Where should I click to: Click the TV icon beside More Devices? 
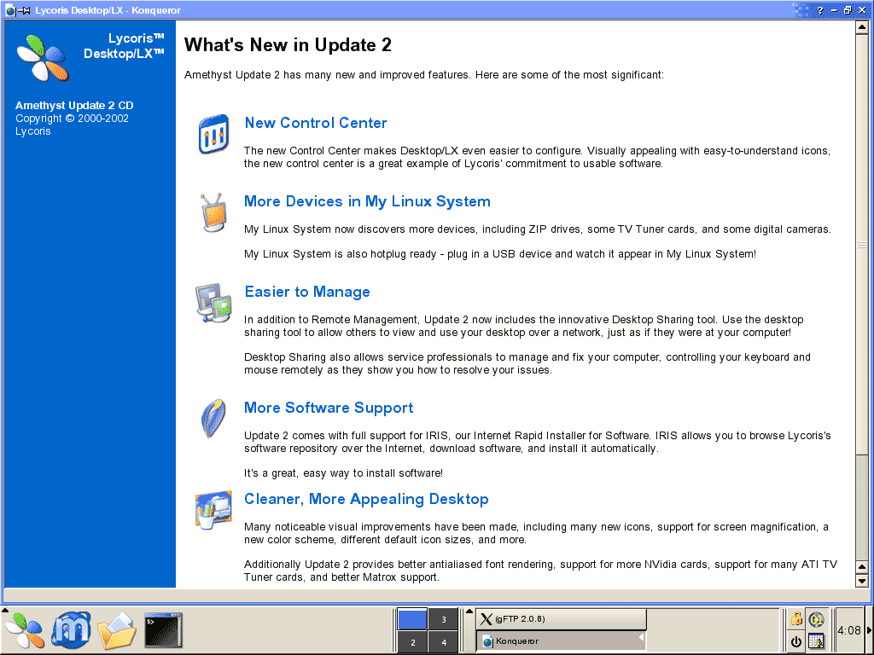[x=212, y=212]
